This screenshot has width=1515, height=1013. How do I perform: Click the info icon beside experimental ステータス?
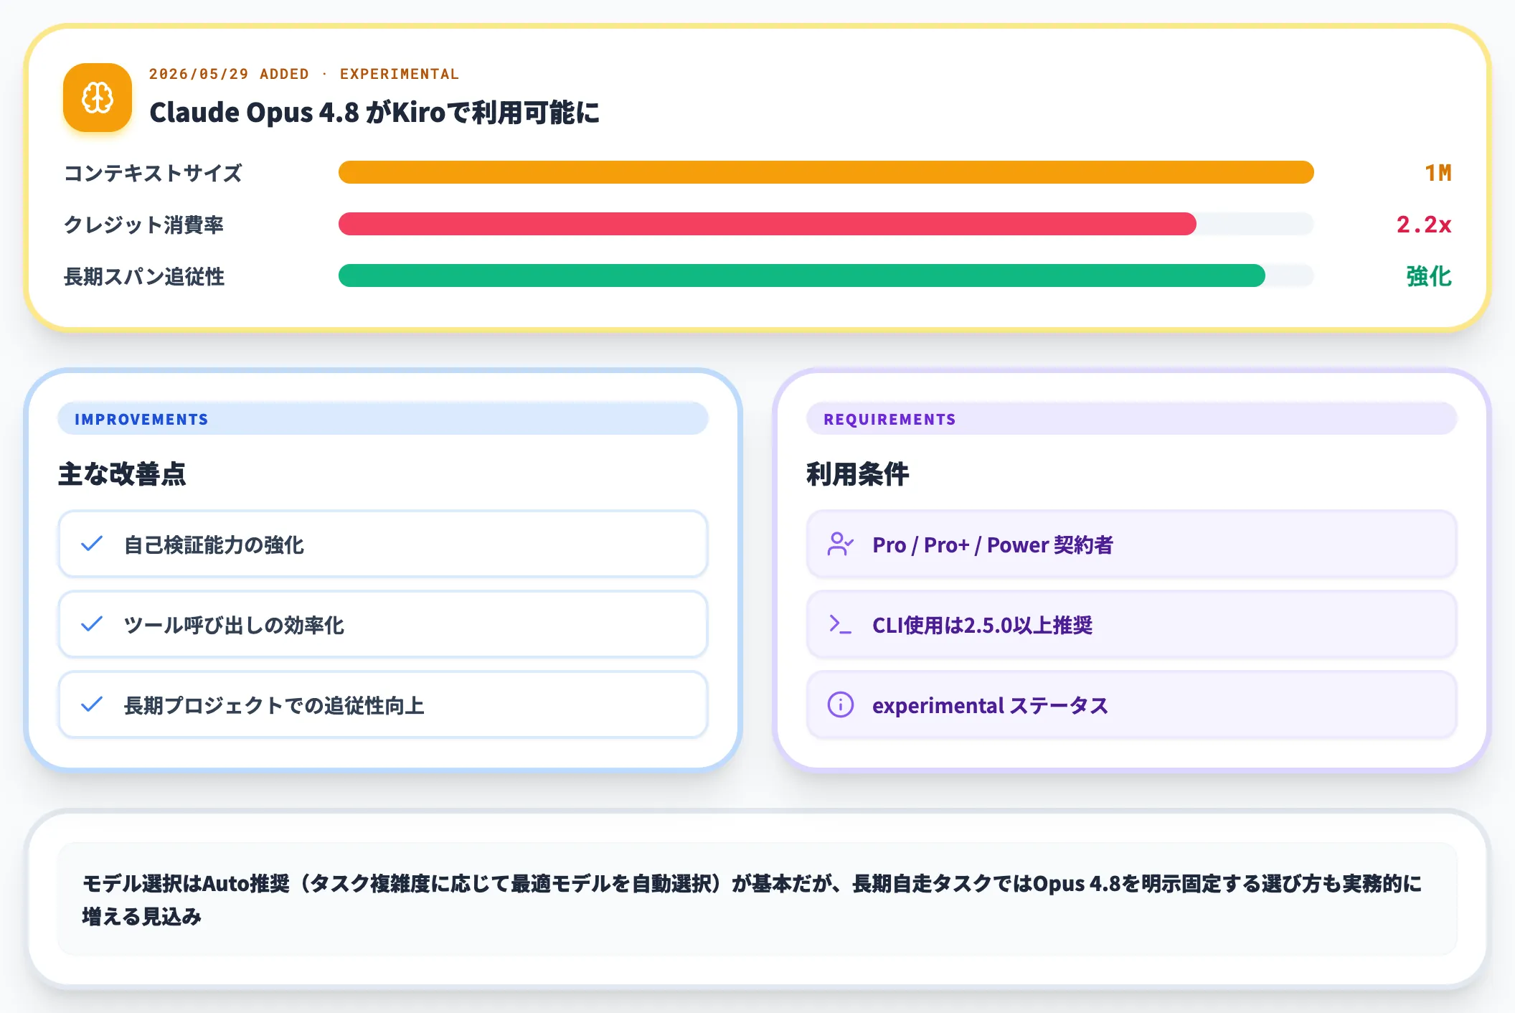point(840,705)
